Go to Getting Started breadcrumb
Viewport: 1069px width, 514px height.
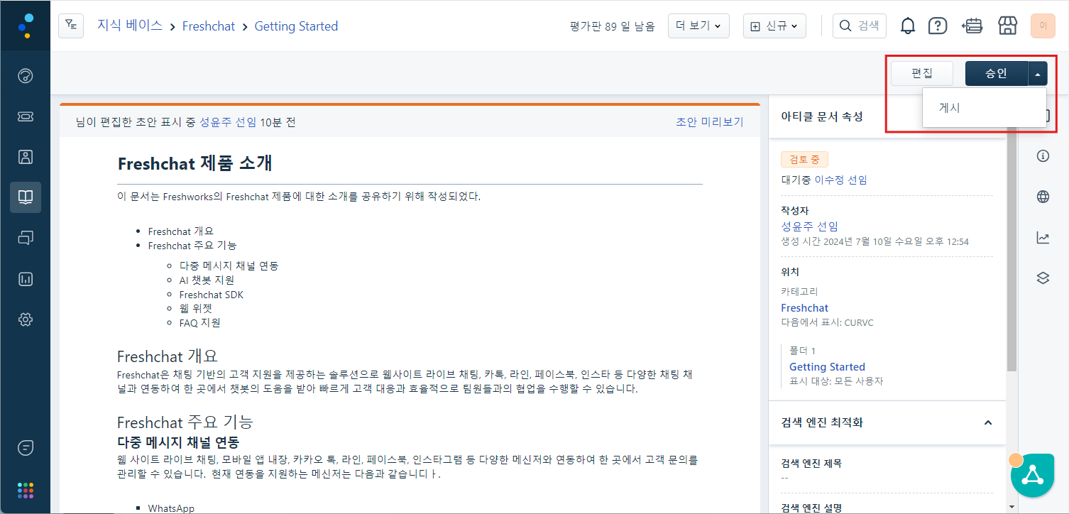(x=296, y=26)
